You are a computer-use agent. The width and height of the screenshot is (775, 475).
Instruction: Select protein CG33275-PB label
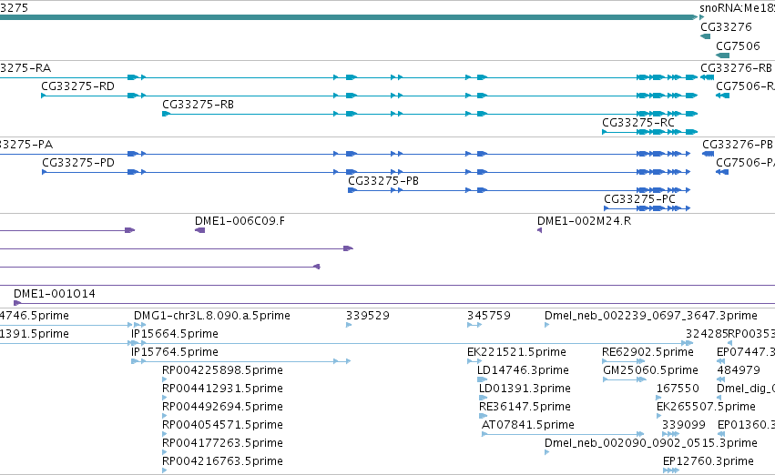[383, 181]
